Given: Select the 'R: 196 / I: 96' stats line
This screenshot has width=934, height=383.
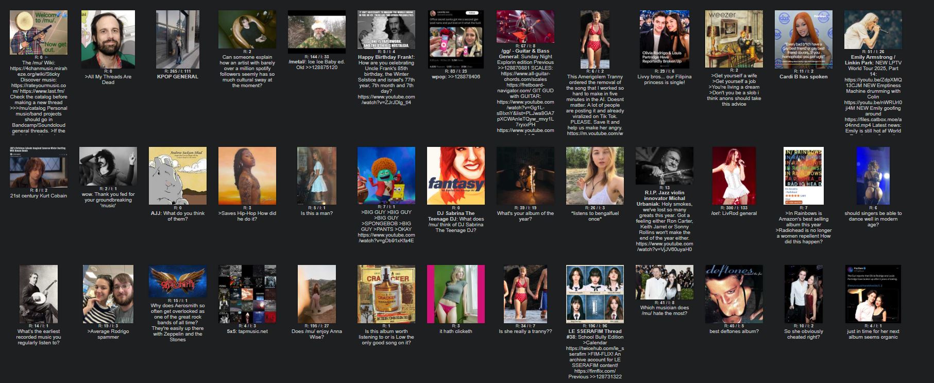Looking at the screenshot, I should coord(595,326).
